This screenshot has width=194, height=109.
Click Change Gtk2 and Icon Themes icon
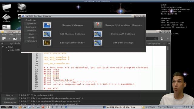click(x=98, y=25)
